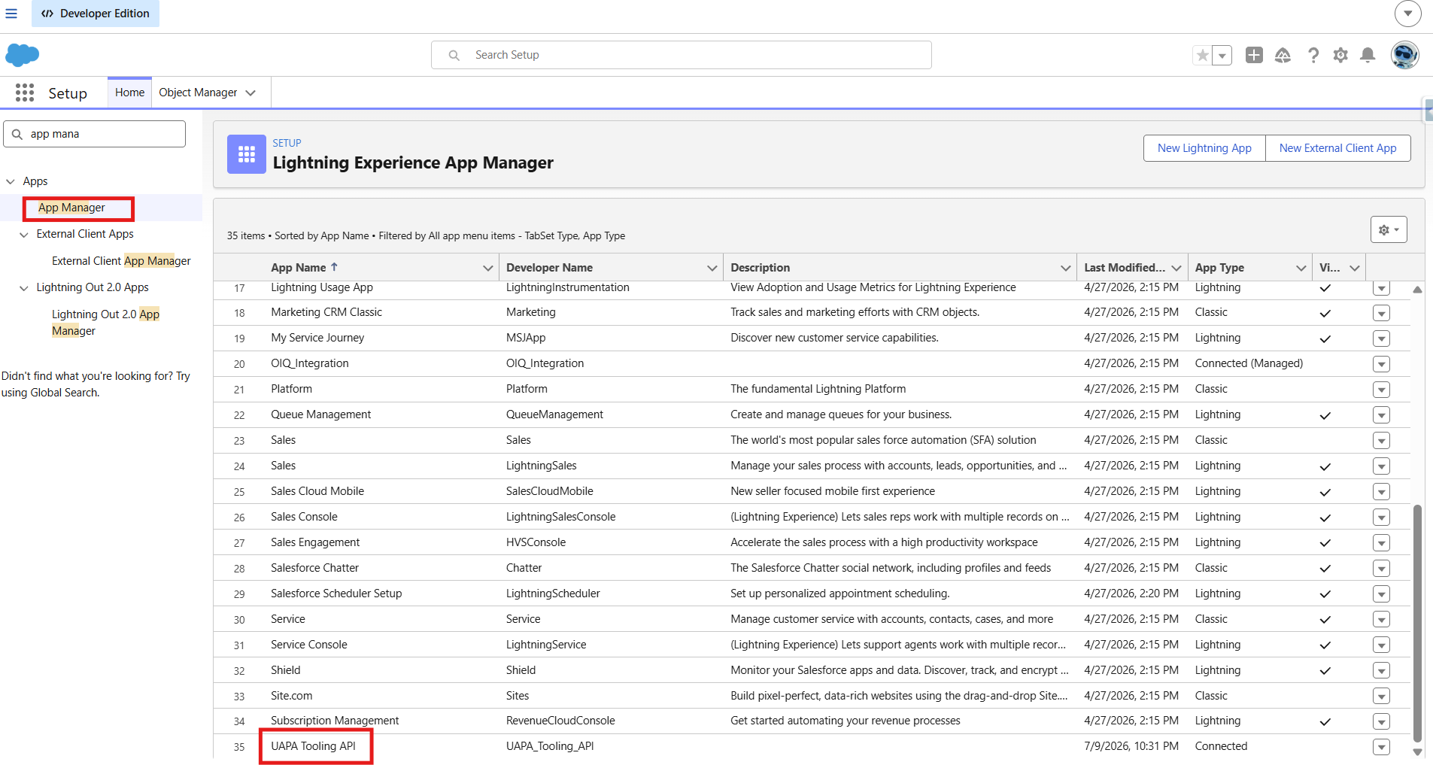Open row actions for Sales Console

[1381, 518]
